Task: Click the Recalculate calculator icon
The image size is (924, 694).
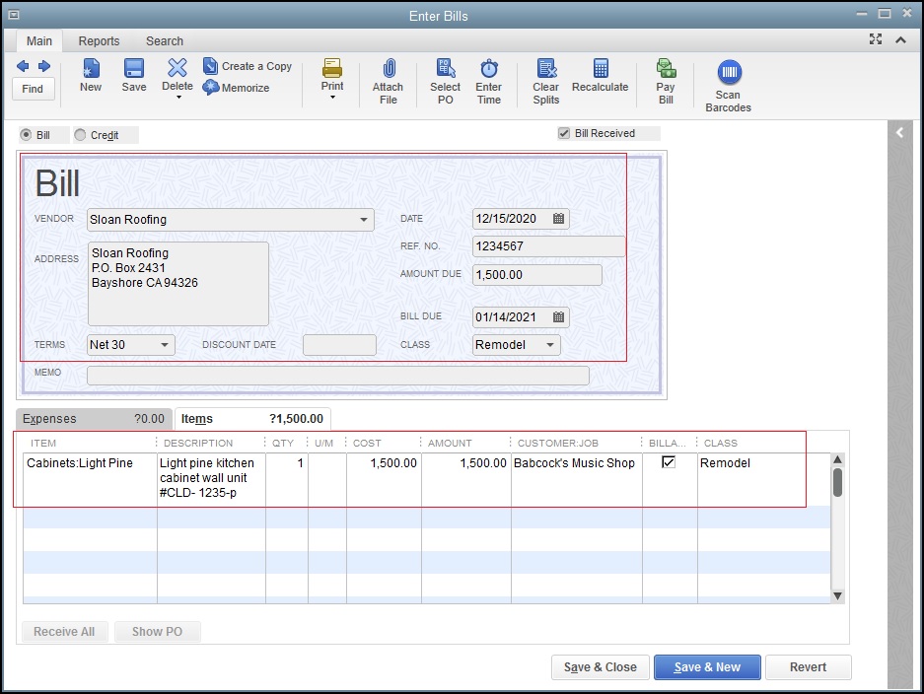Action: point(600,69)
